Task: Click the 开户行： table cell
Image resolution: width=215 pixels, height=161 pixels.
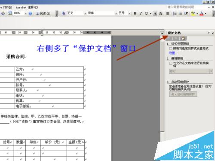Action: pyautogui.click(x=49, y=80)
